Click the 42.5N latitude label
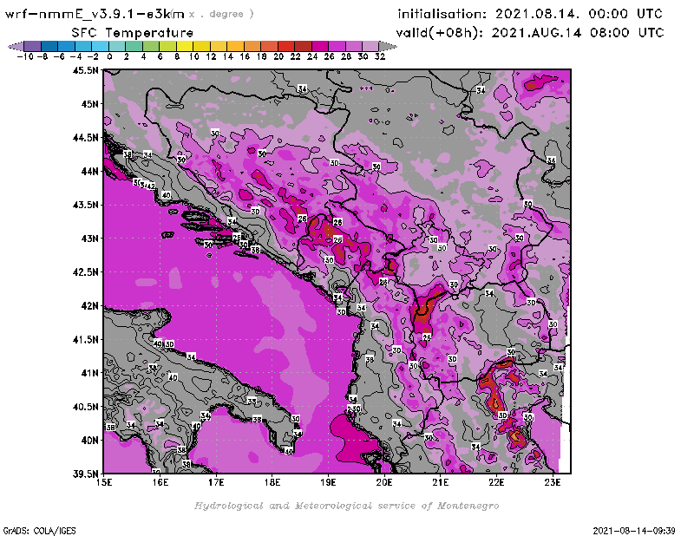The height and width of the screenshot is (536, 694). point(85,272)
